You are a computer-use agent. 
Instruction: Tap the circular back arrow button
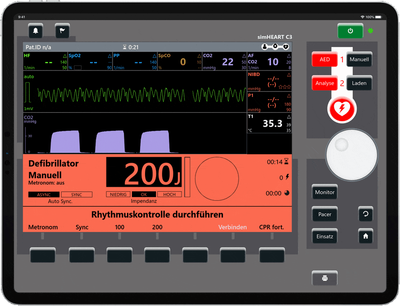click(365, 214)
